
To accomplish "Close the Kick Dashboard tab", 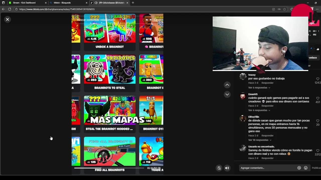I will 46,3.
